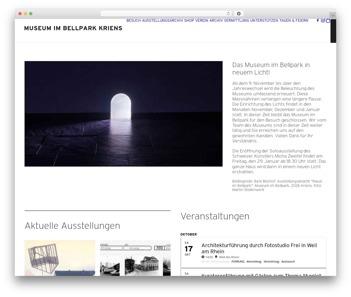The image size is (351, 297).
Task: Click the 14:00 event time
Action: pos(209,257)
